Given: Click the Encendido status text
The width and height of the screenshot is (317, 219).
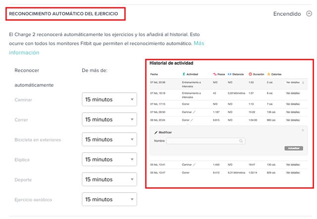Looking at the screenshot, I should tap(287, 14).
